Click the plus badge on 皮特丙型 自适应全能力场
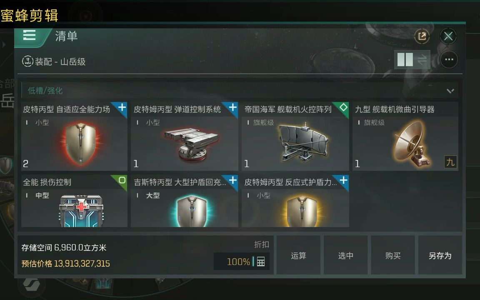 tap(122, 107)
